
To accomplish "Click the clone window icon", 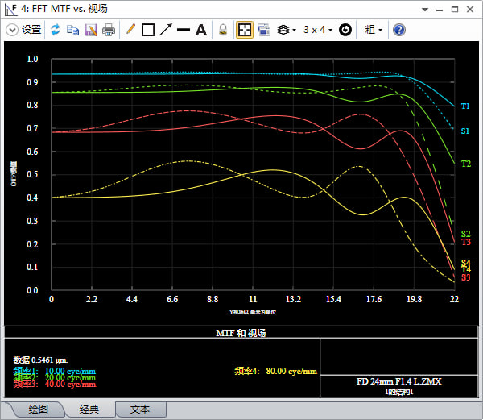I will click(264, 30).
